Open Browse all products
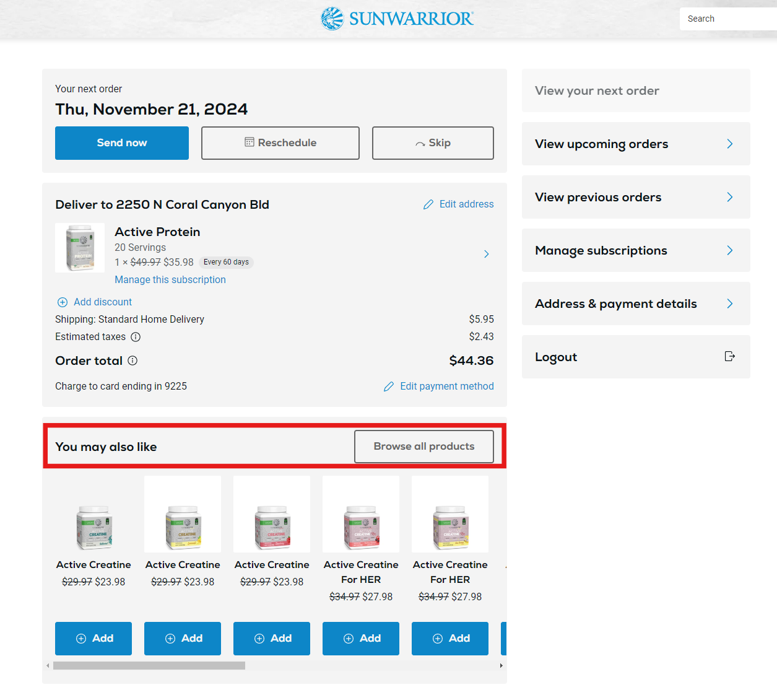The image size is (777, 695). coord(424,447)
